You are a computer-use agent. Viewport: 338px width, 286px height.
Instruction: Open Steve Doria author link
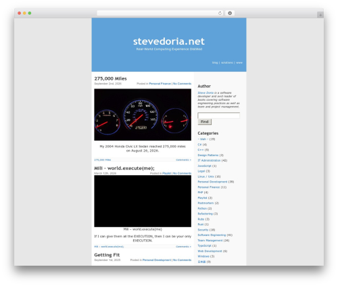(206, 93)
